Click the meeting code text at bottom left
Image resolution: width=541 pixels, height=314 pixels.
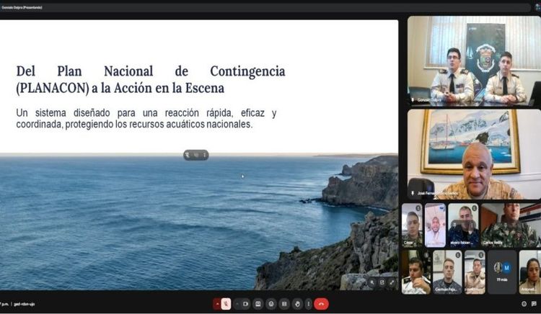(24, 304)
